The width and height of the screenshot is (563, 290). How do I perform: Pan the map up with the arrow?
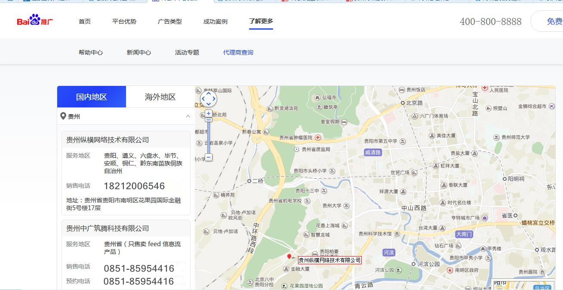click(x=208, y=93)
